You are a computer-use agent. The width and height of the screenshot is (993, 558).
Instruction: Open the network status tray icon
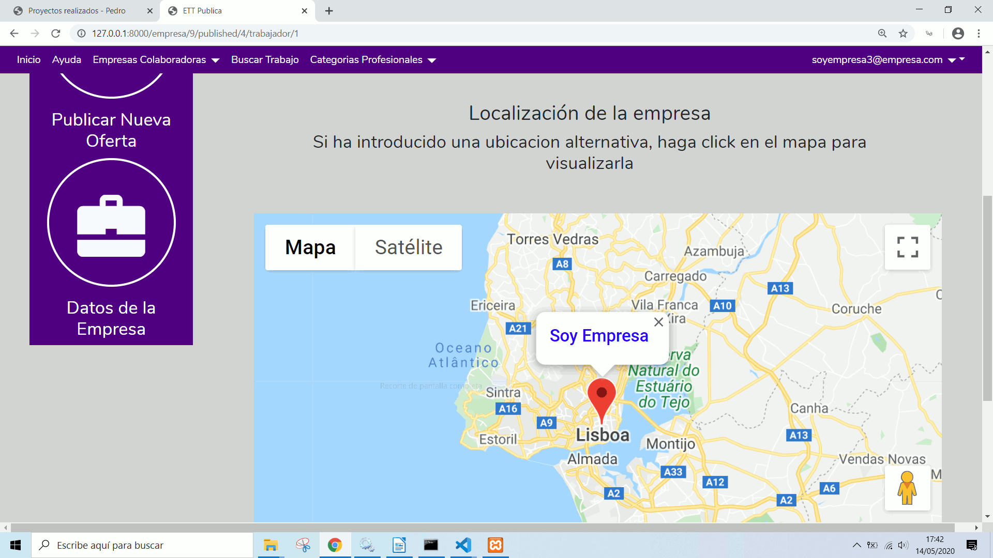coord(889,545)
